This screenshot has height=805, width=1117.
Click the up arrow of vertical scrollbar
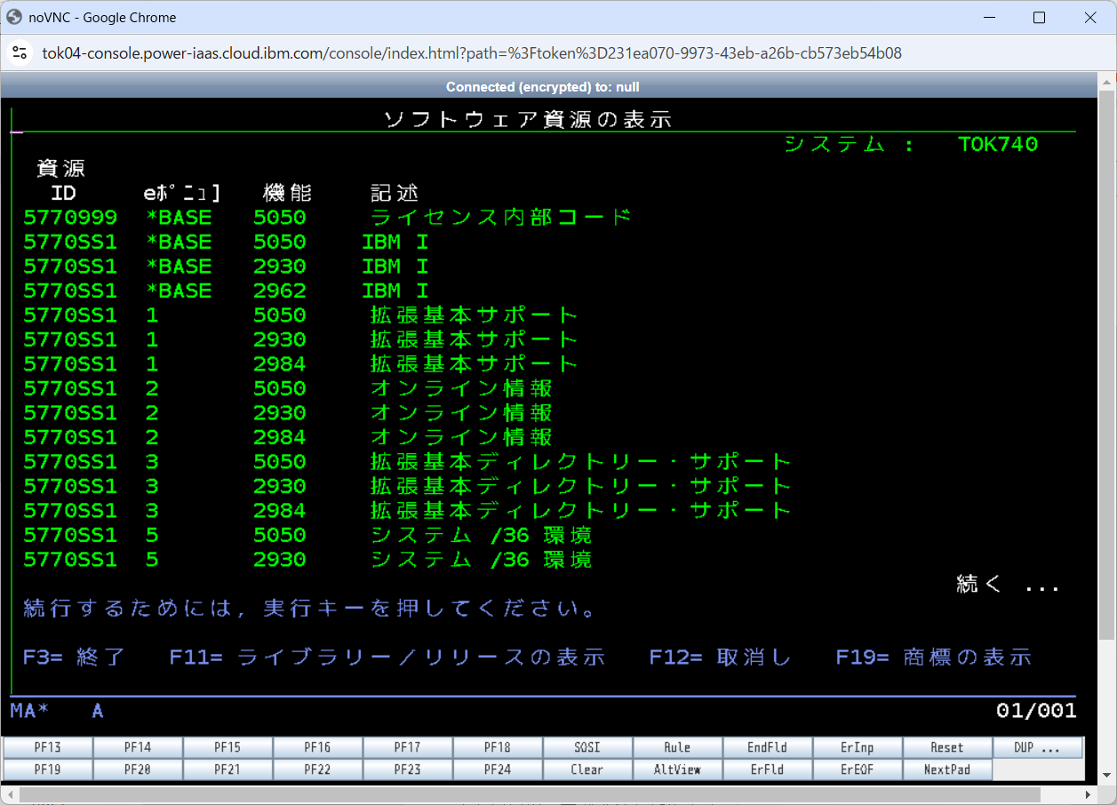(x=1106, y=81)
